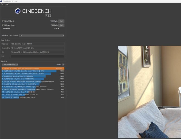Click the 1755 pts single core score
Screen dimensions: 181x139
(54, 25)
